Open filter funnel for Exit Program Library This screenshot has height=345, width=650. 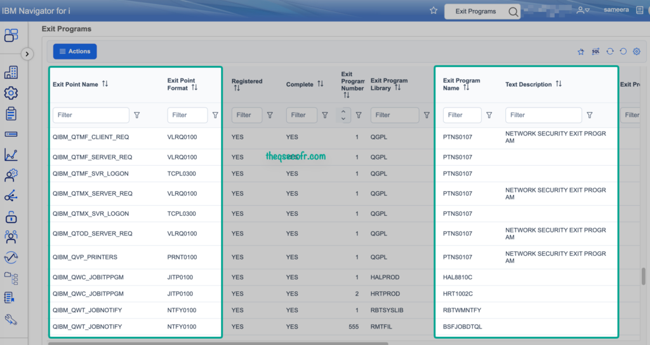tap(427, 115)
